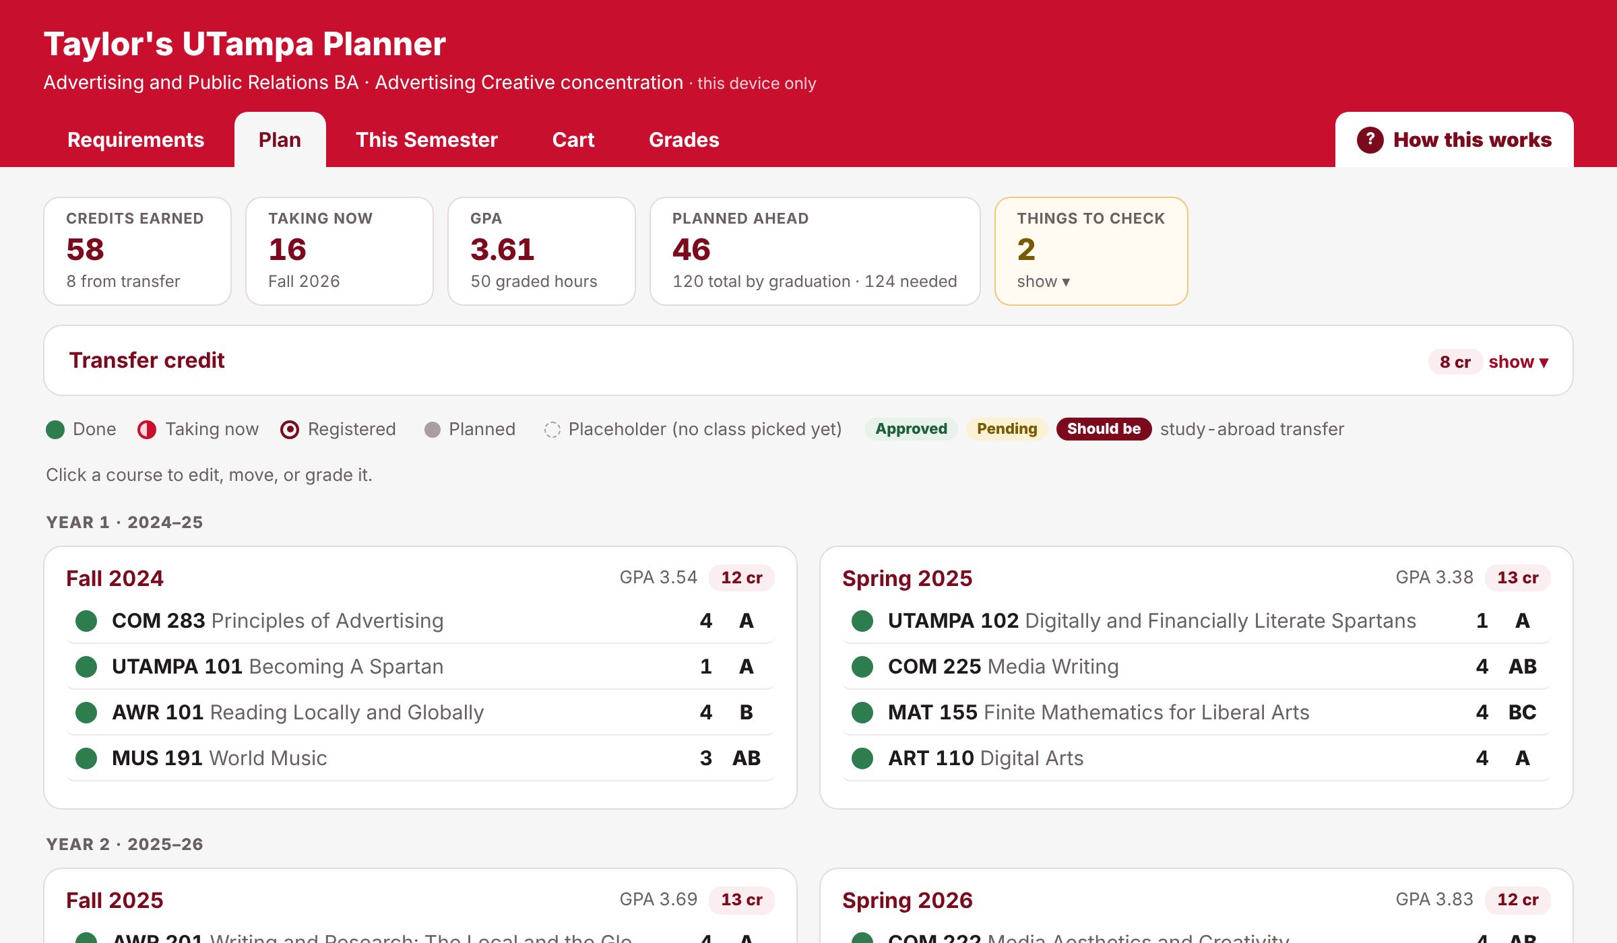Click the Fall 2024 semester heading
Image resolution: width=1617 pixels, height=943 pixels.
click(115, 579)
